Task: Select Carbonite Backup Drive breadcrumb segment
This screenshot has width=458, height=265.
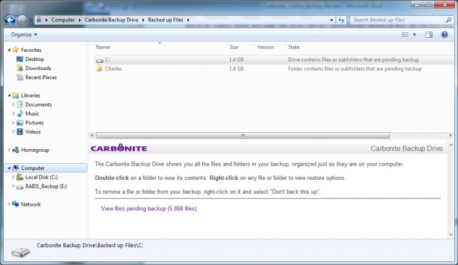Action: coord(111,20)
